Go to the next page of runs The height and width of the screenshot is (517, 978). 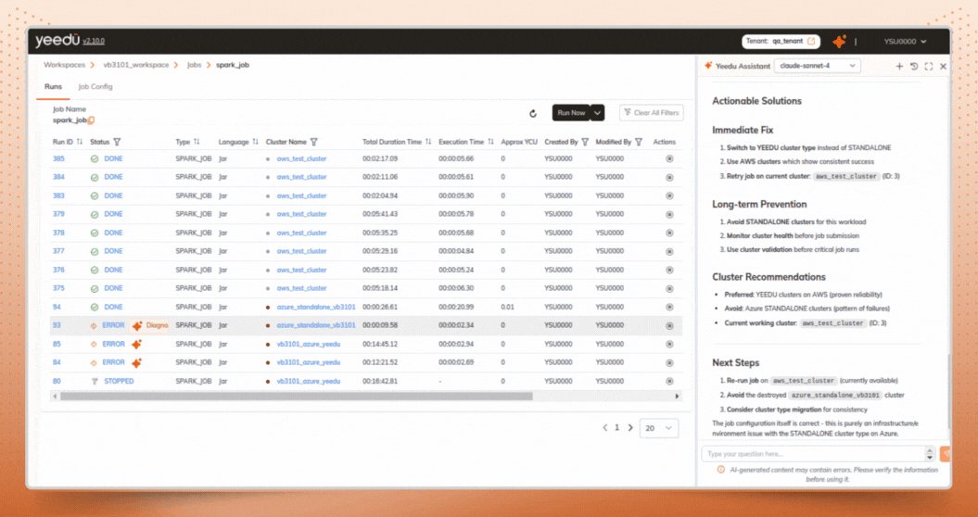(630, 428)
